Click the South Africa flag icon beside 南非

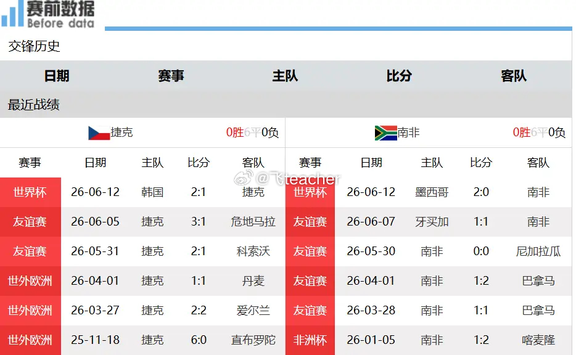(x=385, y=133)
